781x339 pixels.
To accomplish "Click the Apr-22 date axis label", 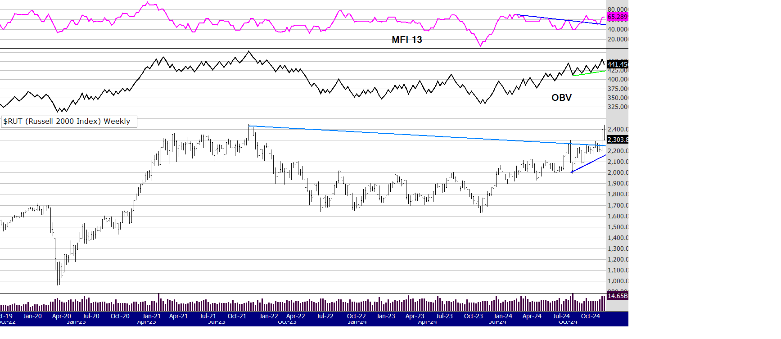I will coord(296,316).
